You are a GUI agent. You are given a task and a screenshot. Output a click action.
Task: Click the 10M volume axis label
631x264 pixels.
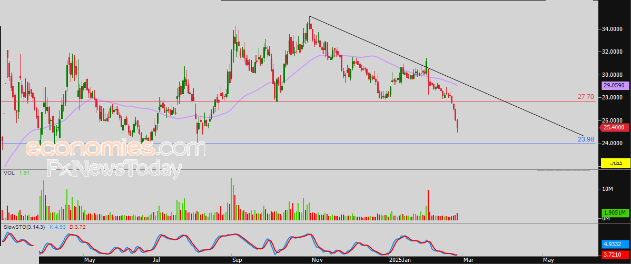(x=607, y=189)
